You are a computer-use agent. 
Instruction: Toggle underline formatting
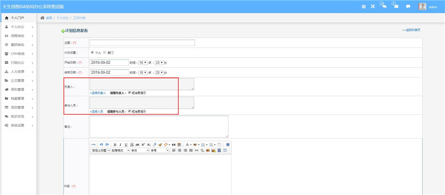click(x=126, y=145)
